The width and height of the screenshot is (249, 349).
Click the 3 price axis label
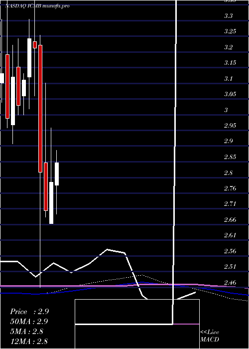[226, 110]
